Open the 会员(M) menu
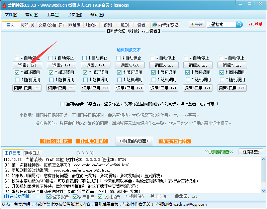The height and width of the screenshot is (209, 267). (x=75, y=15)
